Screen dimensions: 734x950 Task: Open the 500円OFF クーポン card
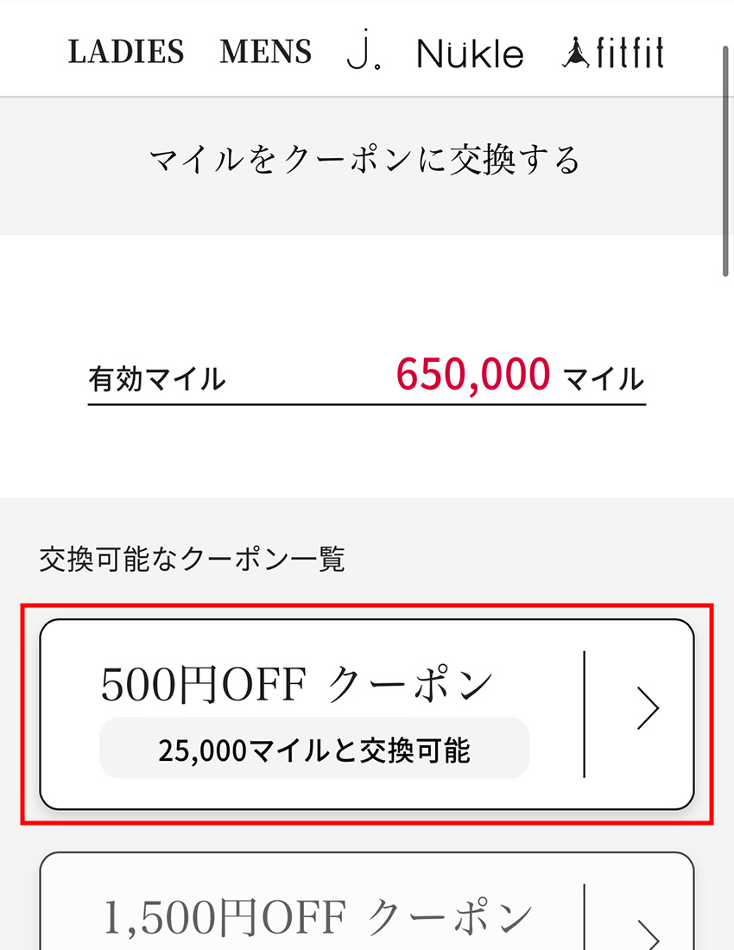click(367, 714)
